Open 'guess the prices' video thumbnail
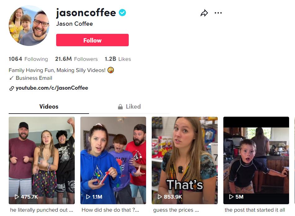Image resolution: width=295 pixels, height=216 pixels. (185, 160)
